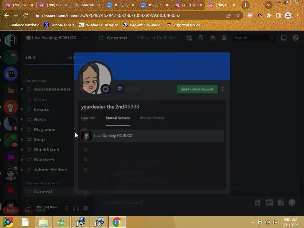Open pinned messages icon
This screenshot has width=304, height=228.
coord(213,38)
